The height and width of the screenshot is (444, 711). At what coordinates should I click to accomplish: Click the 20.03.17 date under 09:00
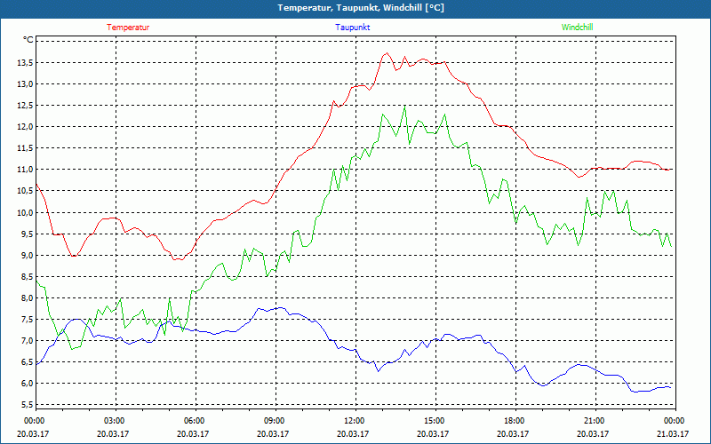(273, 433)
